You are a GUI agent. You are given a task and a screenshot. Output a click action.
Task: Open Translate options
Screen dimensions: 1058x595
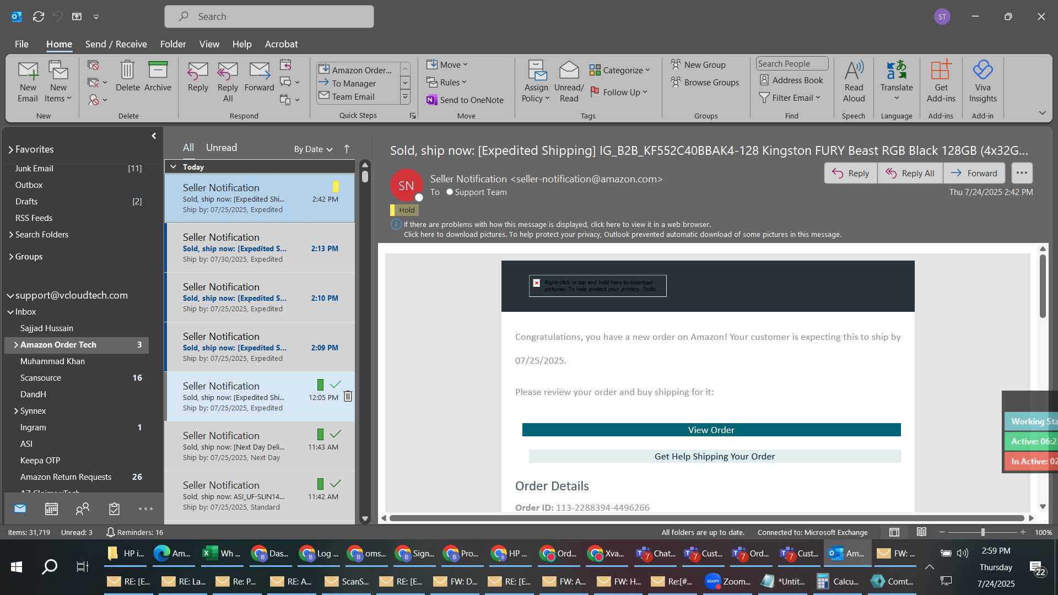[x=897, y=82]
